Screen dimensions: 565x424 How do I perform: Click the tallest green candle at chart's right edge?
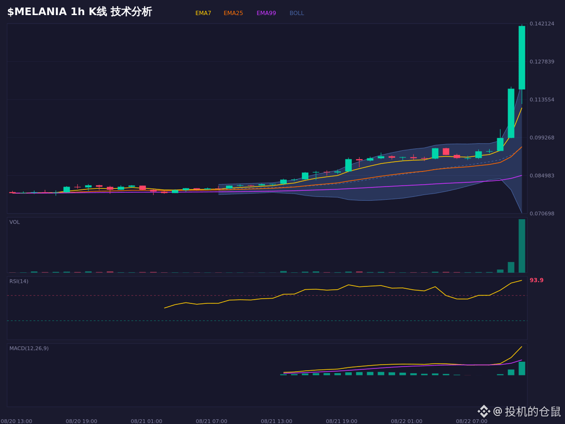coord(522,57)
